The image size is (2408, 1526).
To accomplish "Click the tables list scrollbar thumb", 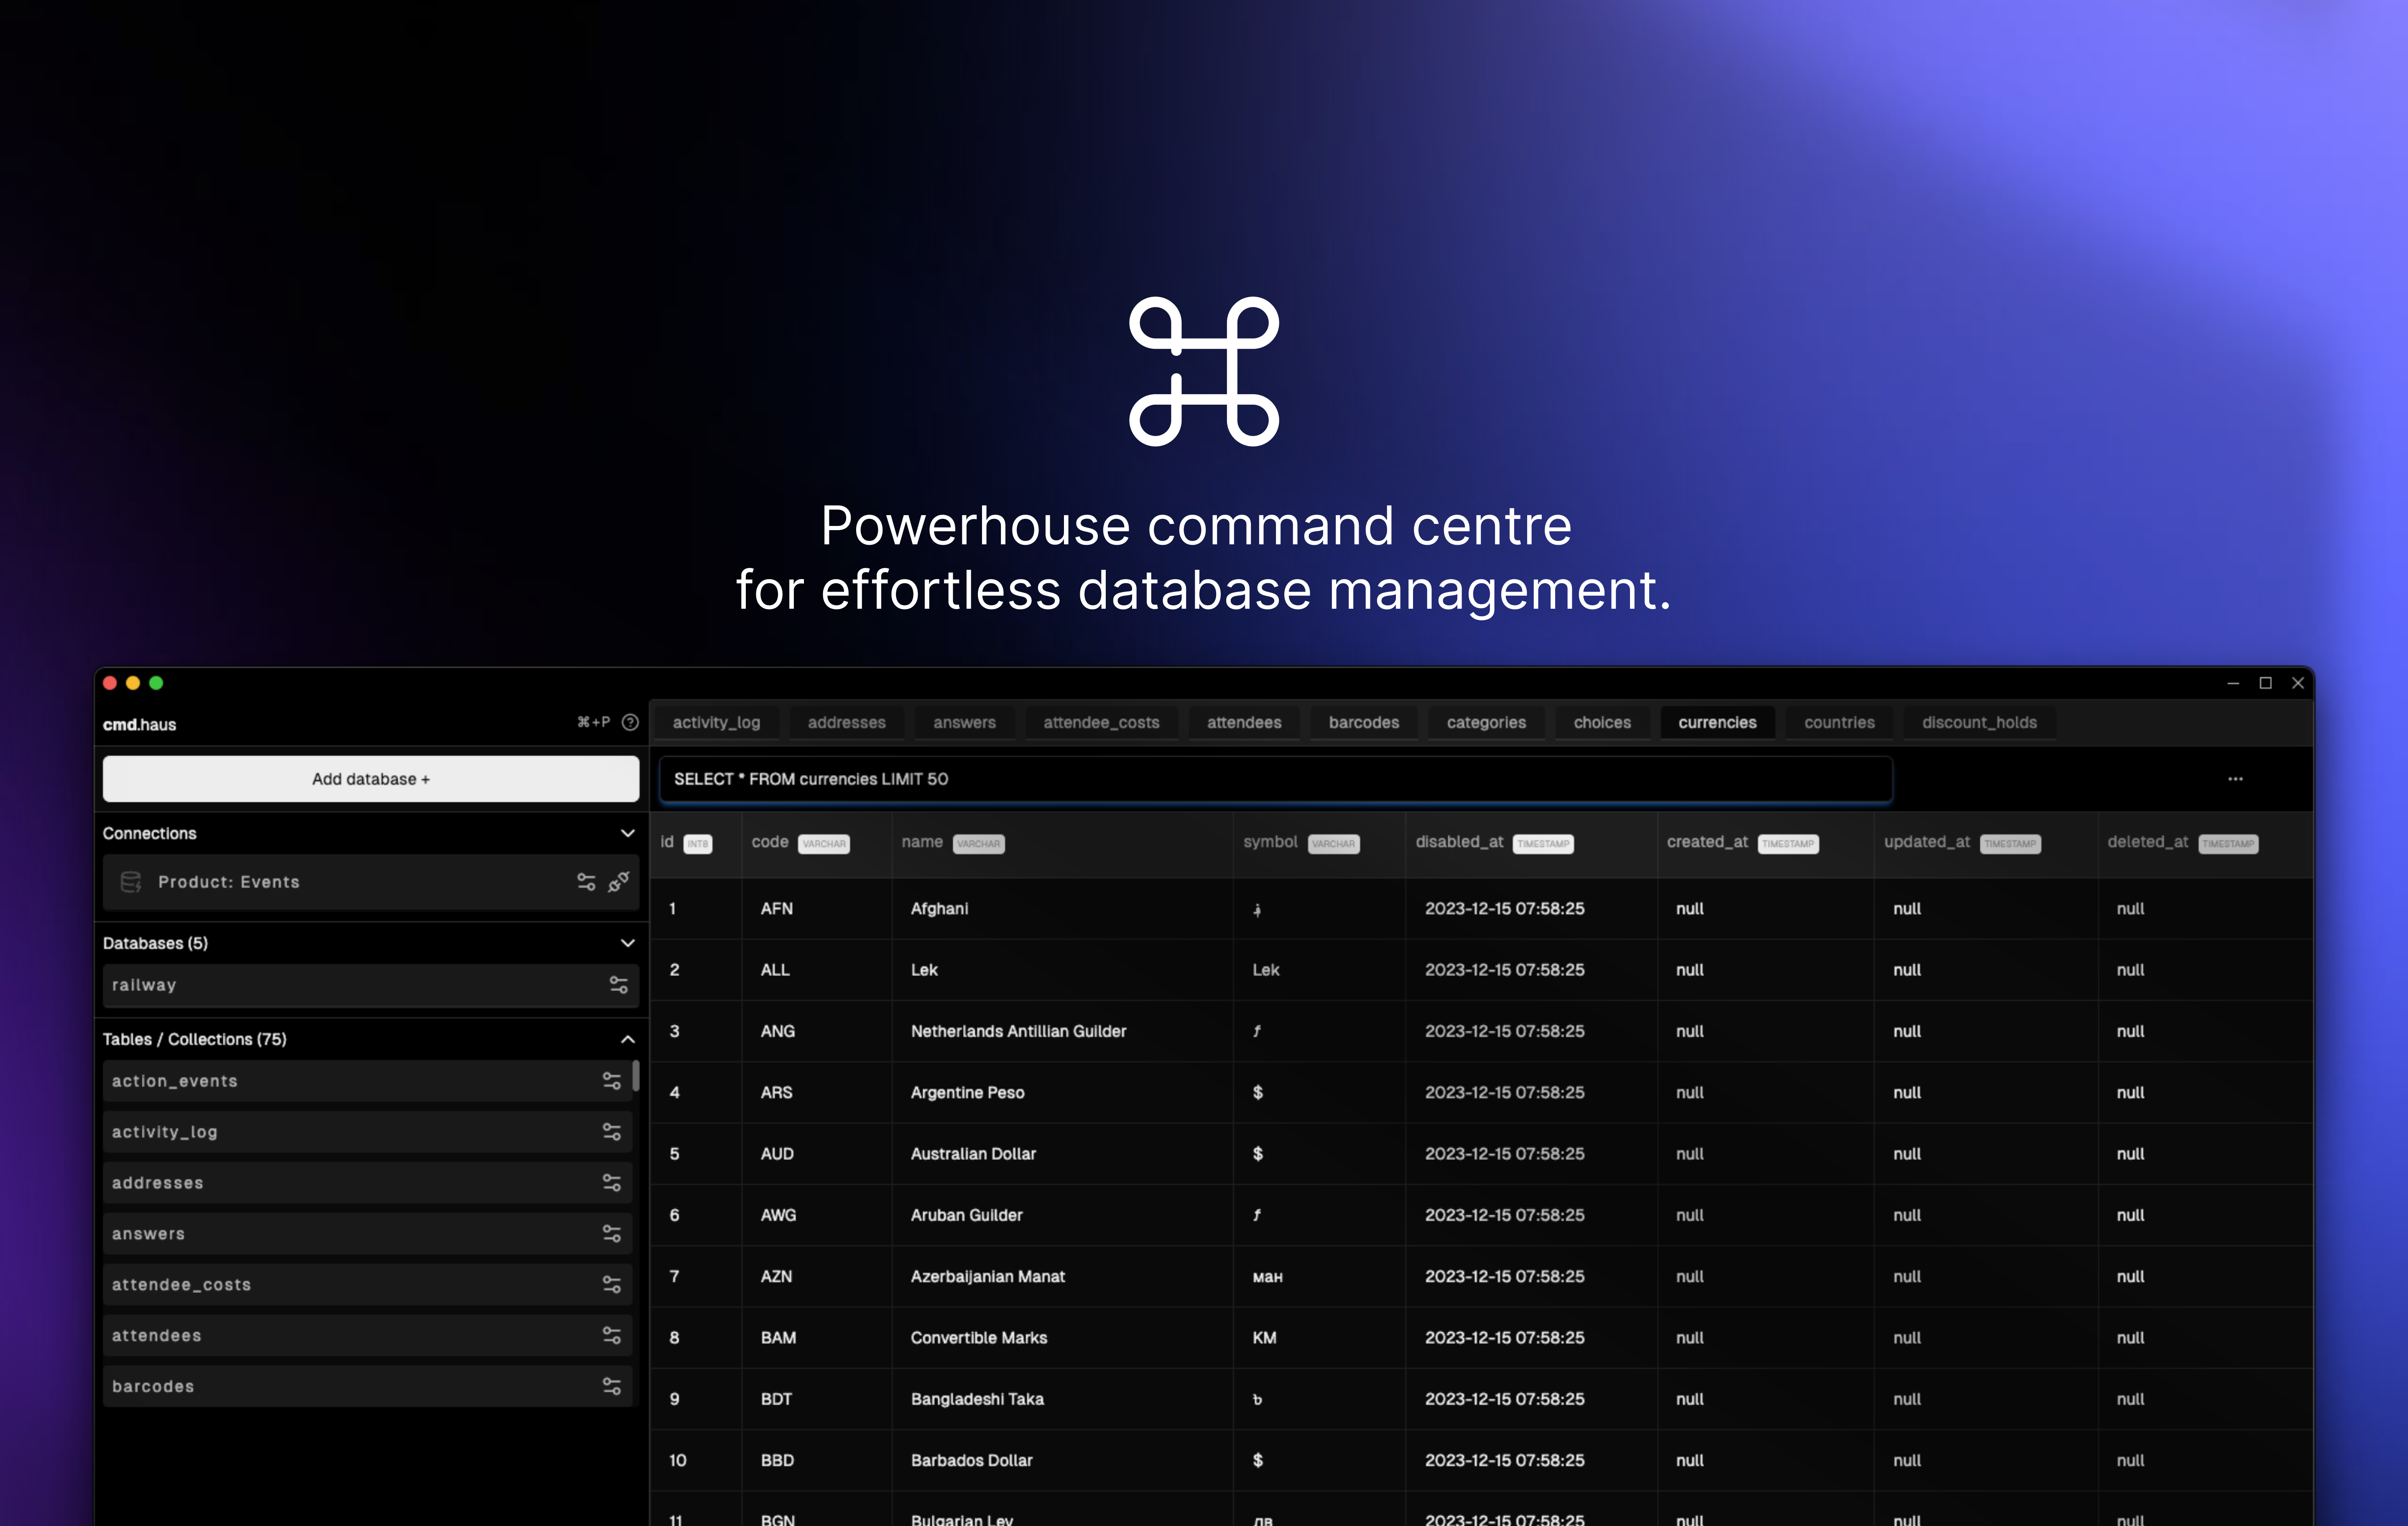I will (x=636, y=1076).
